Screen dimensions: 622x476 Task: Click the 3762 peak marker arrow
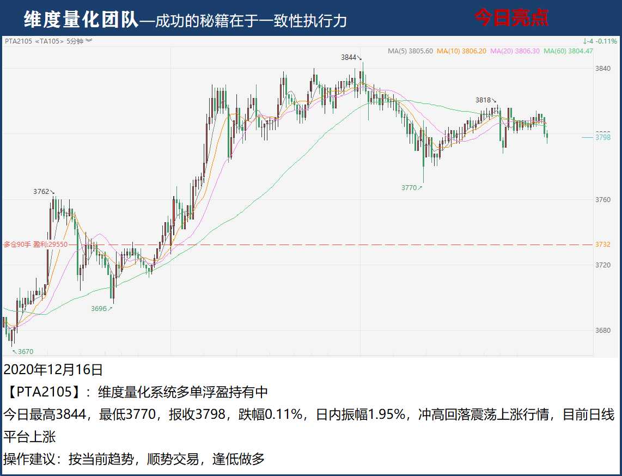(52, 192)
